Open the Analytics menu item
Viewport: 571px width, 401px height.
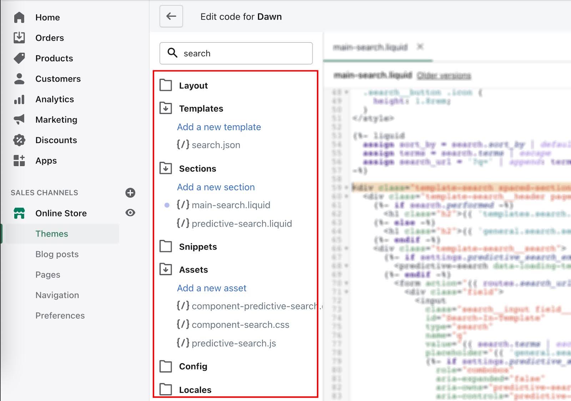click(55, 99)
